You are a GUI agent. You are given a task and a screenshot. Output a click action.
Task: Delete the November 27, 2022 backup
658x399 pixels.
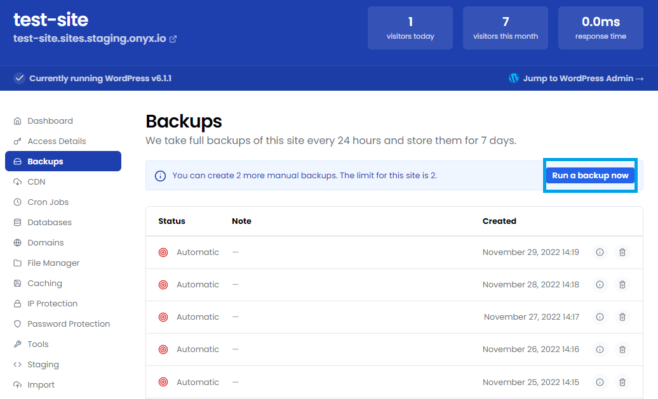(x=622, y=317)
